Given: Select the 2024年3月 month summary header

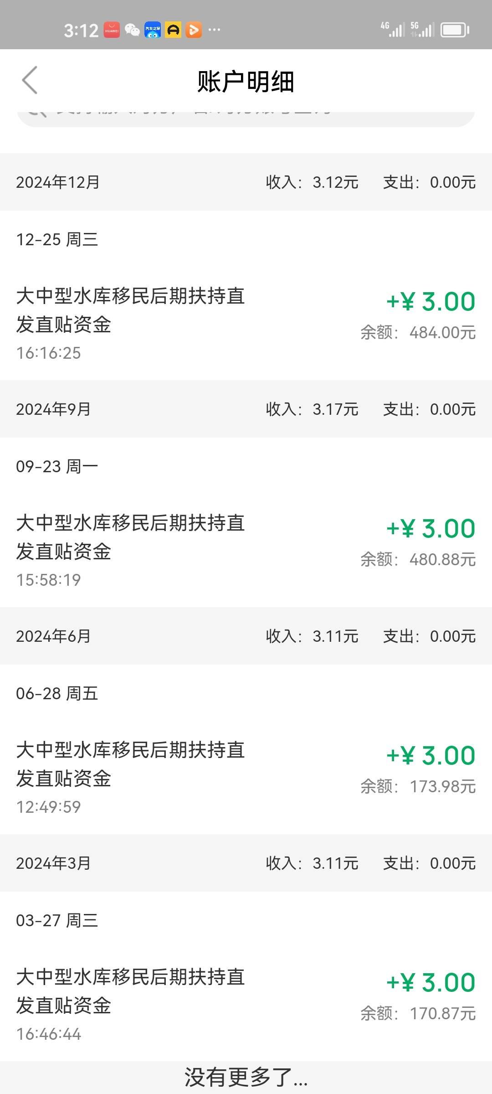Looking at the screenshot, I should pyautogui.click(x=246, y=863).
